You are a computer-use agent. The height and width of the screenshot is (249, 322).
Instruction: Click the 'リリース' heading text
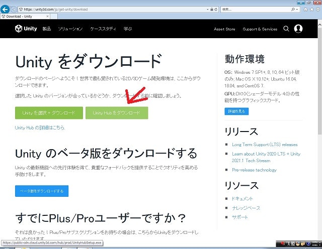click(242, 132)
